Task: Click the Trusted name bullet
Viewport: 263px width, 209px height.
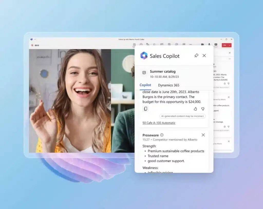Action: [158, 156]
